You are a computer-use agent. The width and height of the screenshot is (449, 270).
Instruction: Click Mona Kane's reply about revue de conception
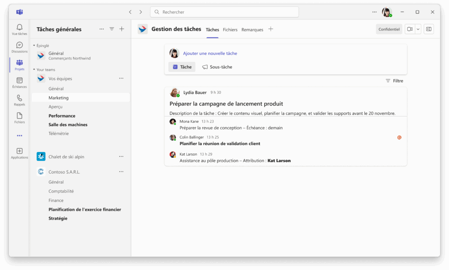[231, 128]
